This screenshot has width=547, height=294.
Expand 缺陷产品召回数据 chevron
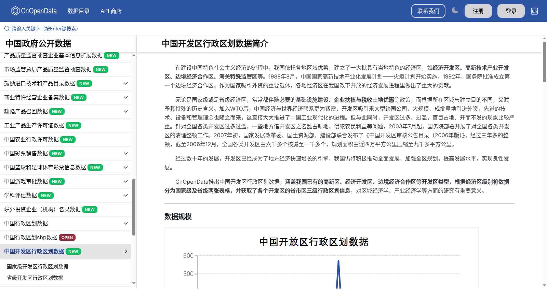[x=126, y=112]
